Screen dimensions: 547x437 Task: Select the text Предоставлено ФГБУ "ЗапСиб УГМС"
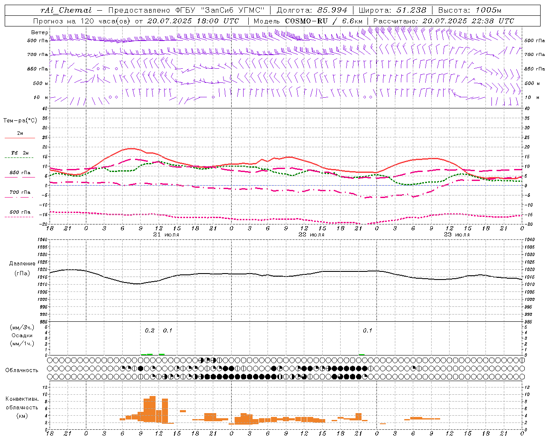coord(187,11)
